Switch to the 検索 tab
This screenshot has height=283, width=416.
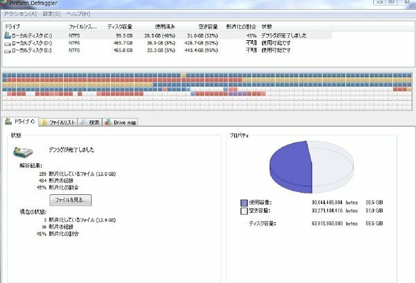point(90,122)
